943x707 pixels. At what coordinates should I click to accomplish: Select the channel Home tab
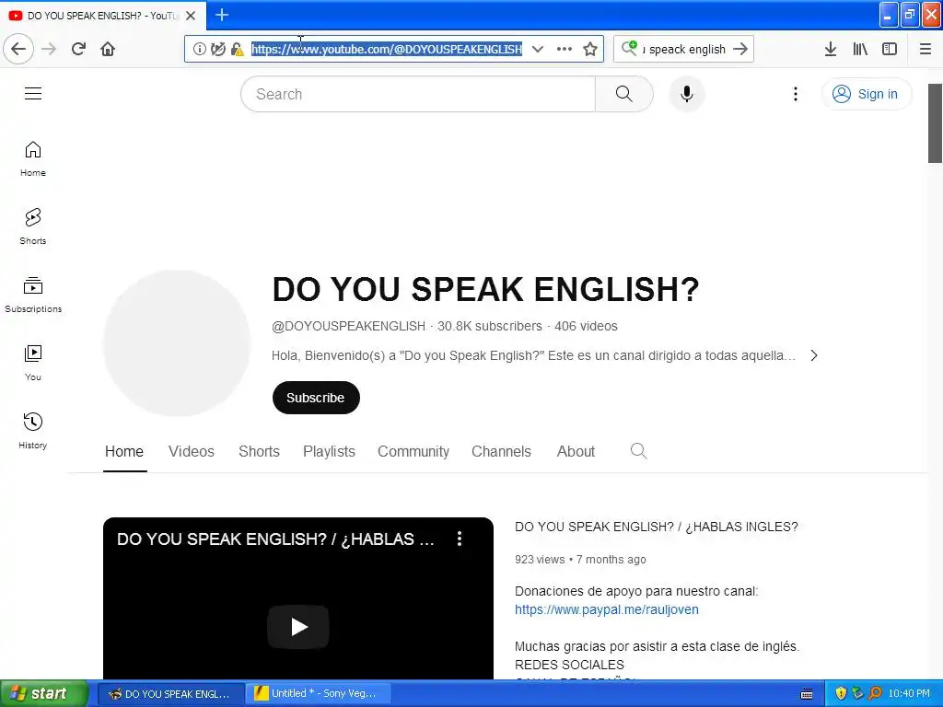pyautogui.click(x=124, y=451)
